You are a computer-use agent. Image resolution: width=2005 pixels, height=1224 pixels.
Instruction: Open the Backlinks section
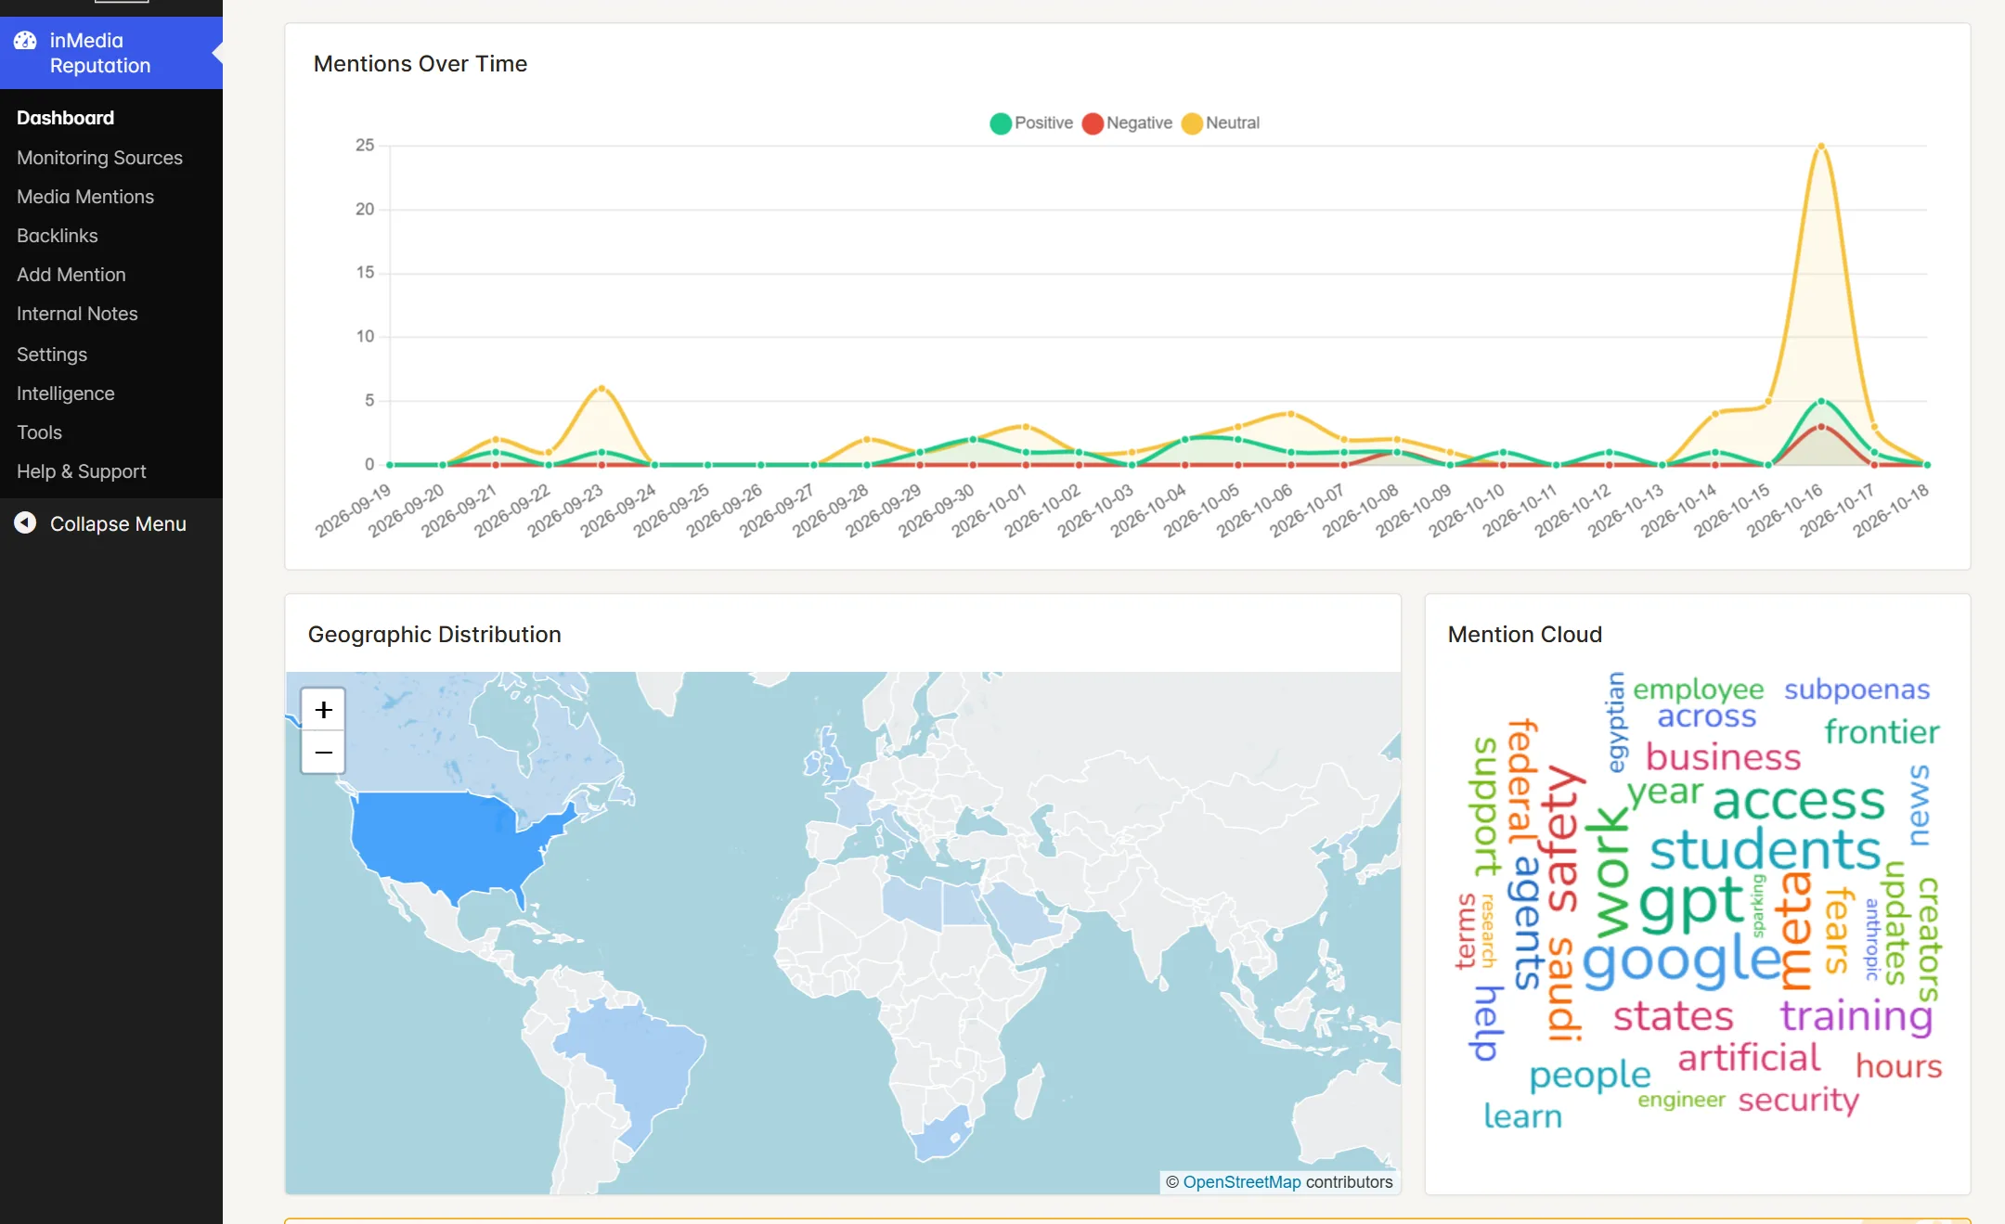pyautogui.click(x=58, y=236)
